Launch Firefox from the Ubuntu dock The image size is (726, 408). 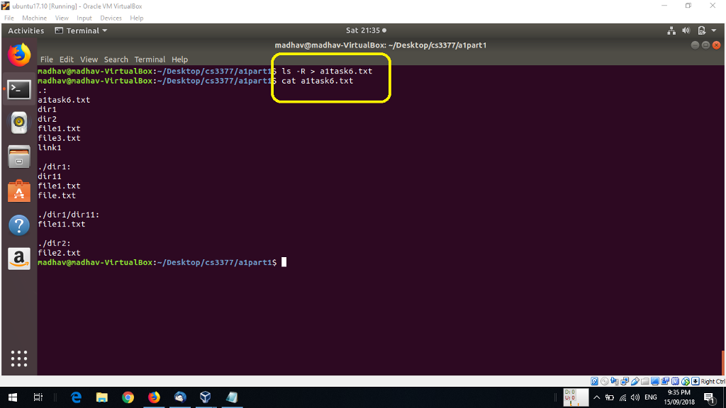[19, 54]
